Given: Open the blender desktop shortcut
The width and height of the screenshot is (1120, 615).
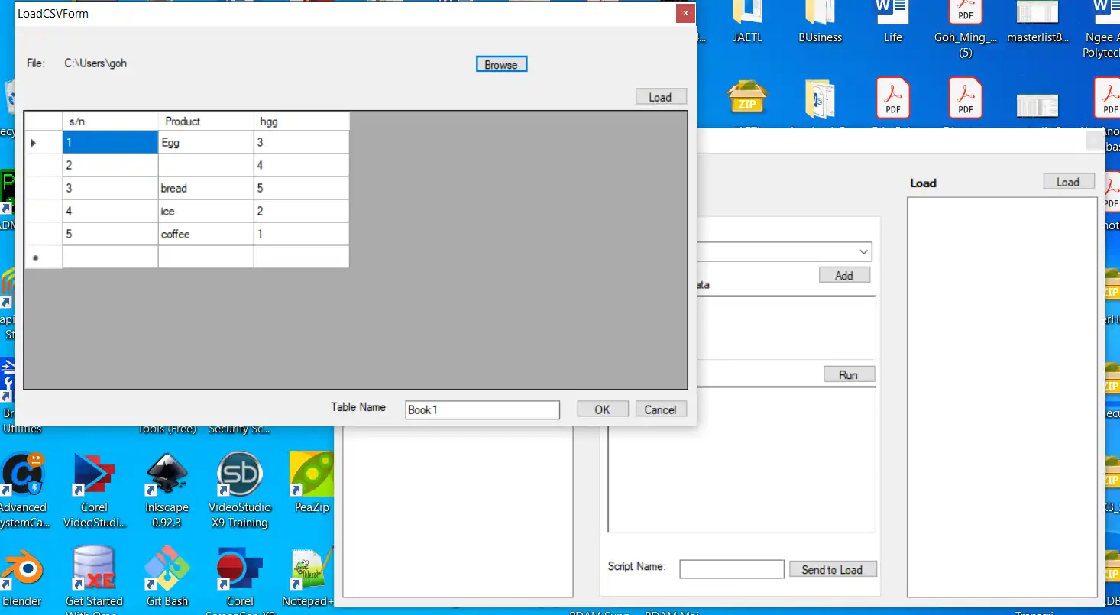Looking at the screenshot, I should point(22,576).
